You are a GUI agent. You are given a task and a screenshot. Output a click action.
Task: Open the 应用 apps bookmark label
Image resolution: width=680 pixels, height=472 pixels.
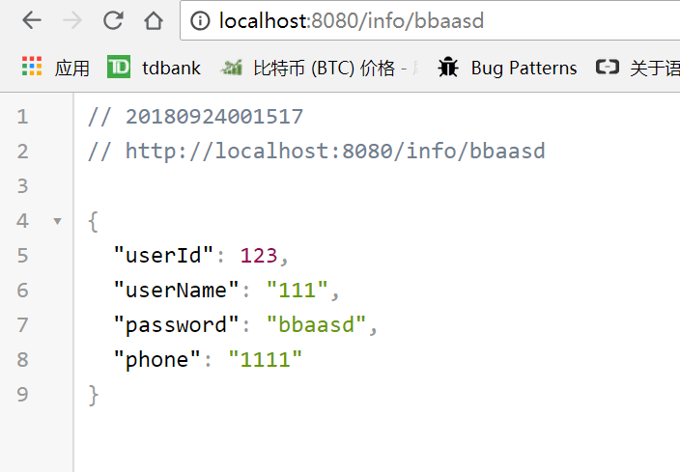pyautogui.click(x=72, y=68)
